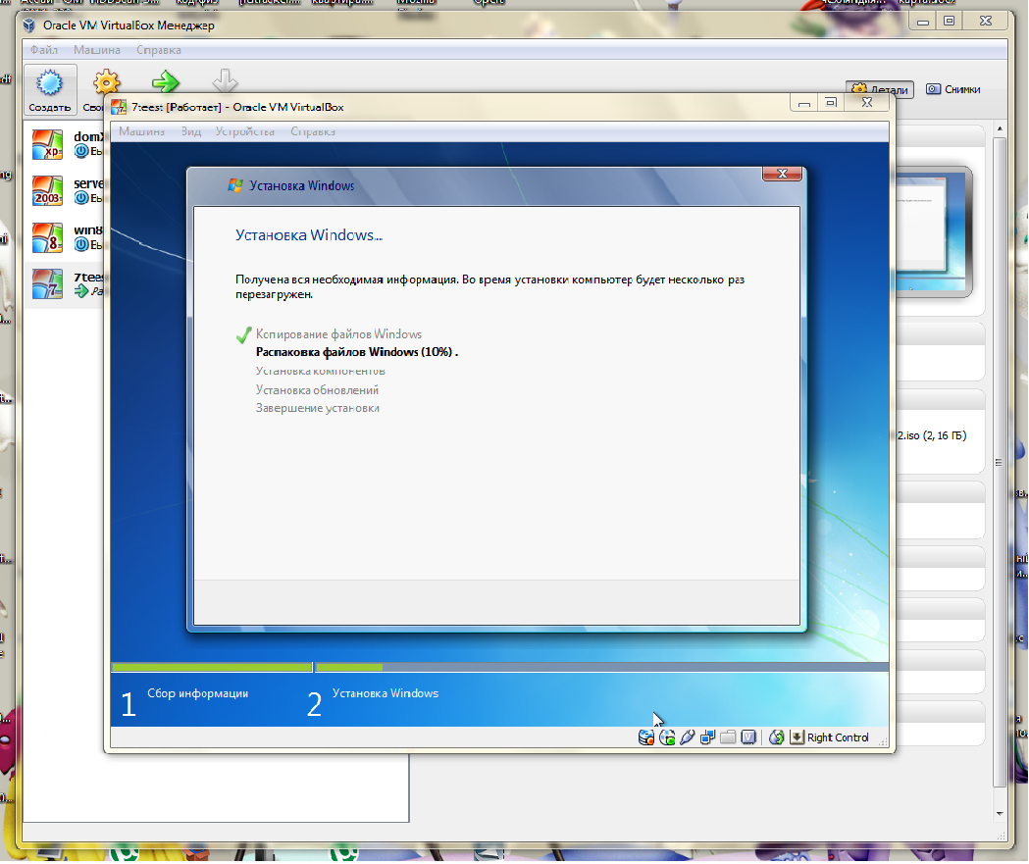The image size is (1029, 864).
Task: Click the hard disk activity status icon
Action: (x=646, y=737)
